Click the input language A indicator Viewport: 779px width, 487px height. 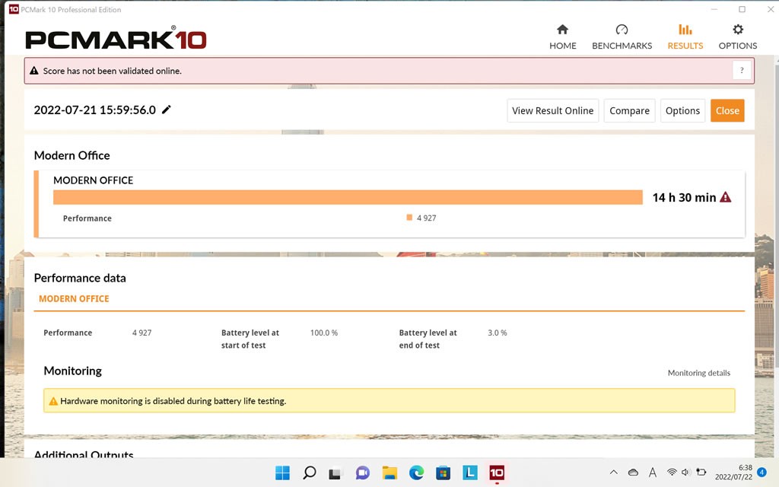pos(652,473)
